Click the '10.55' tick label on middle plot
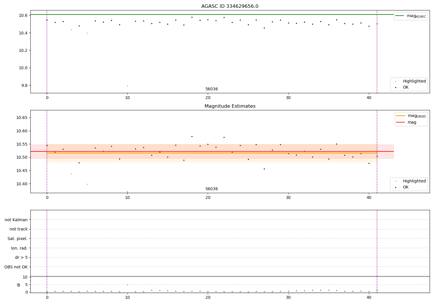 [x=22, y=144]
